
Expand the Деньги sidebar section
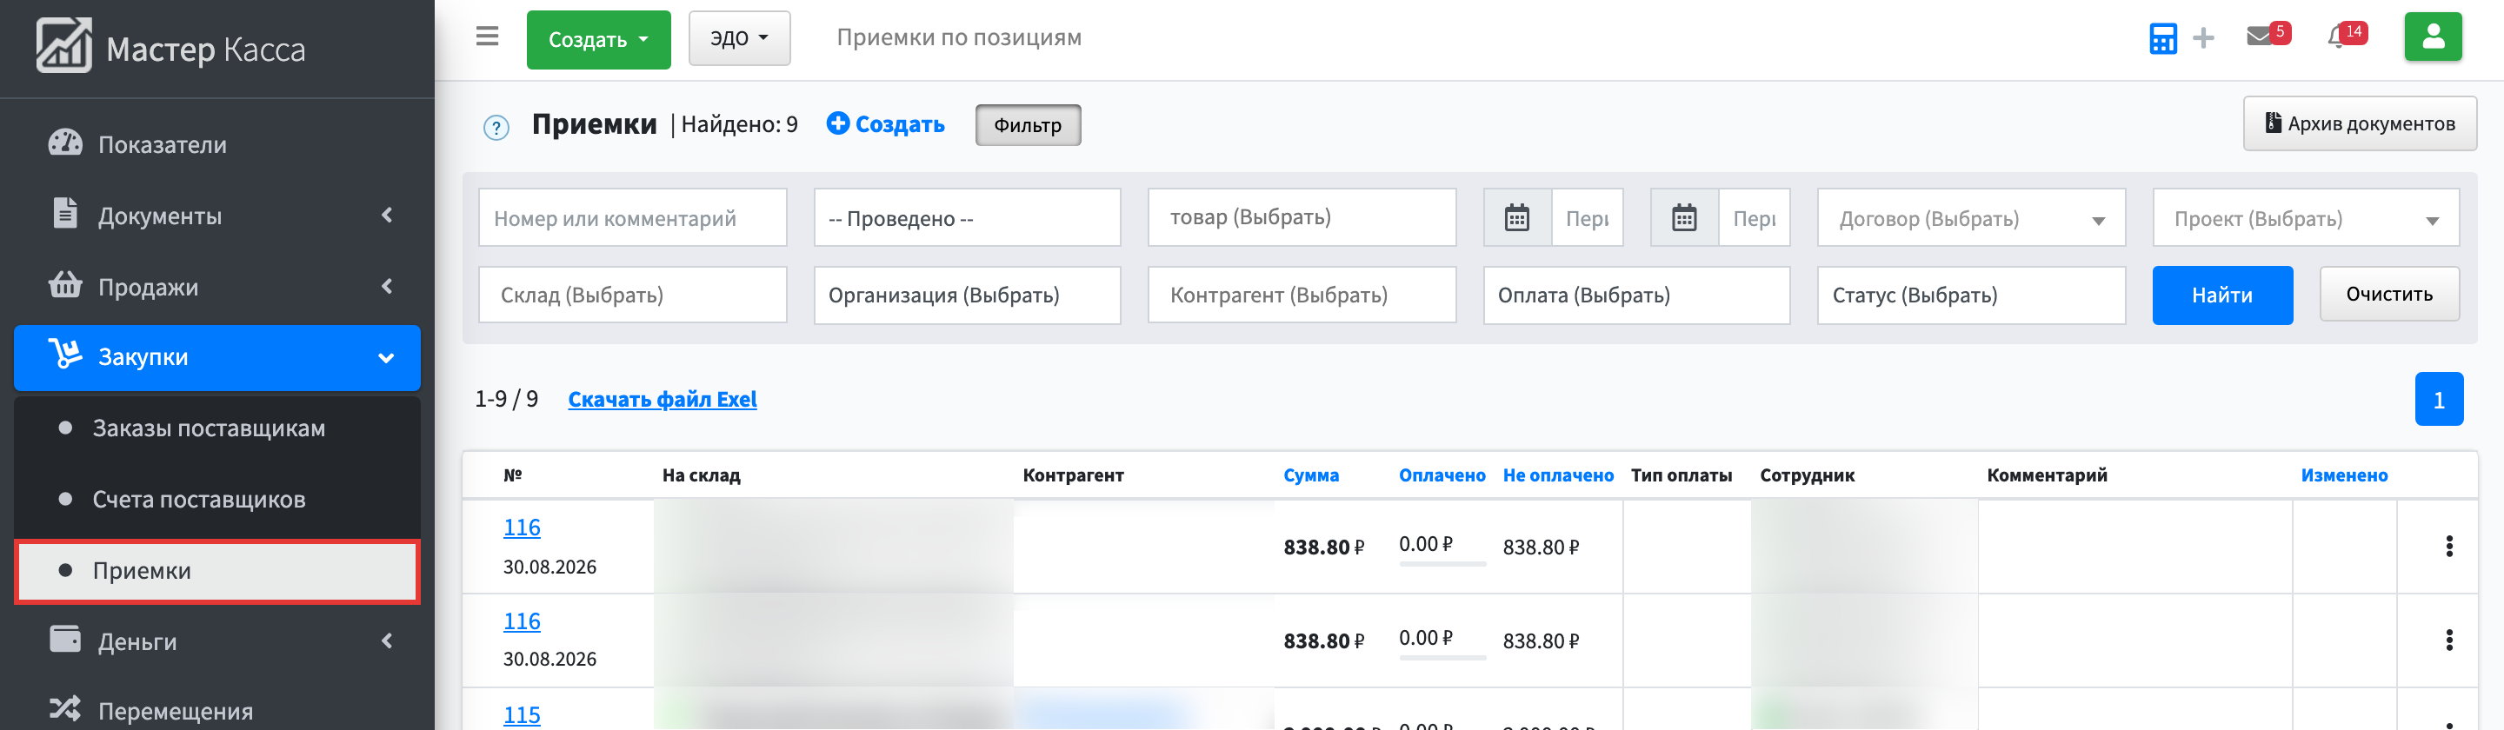coord(216,640)
